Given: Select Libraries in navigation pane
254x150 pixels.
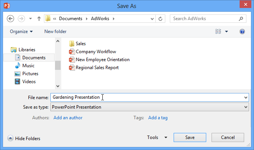Looking at the screenshot, I should 23,50.
